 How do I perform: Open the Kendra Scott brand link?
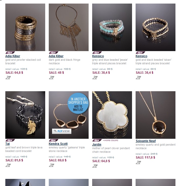(58, 144)
